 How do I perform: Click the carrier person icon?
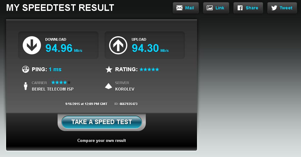coord(25,86)
